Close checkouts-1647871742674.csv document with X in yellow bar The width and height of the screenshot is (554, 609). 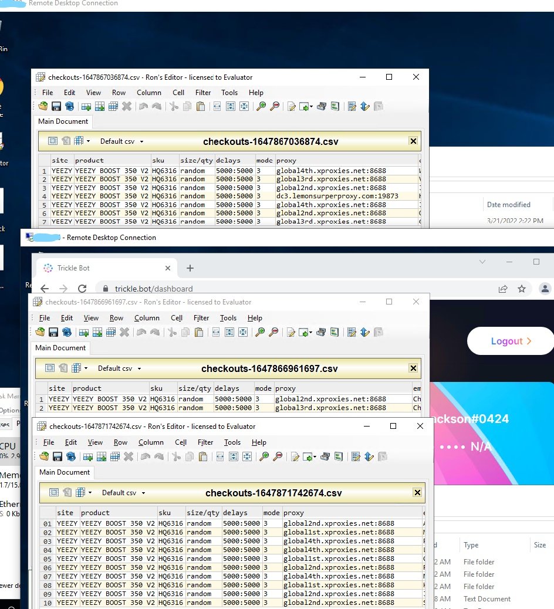coord(417,492)
